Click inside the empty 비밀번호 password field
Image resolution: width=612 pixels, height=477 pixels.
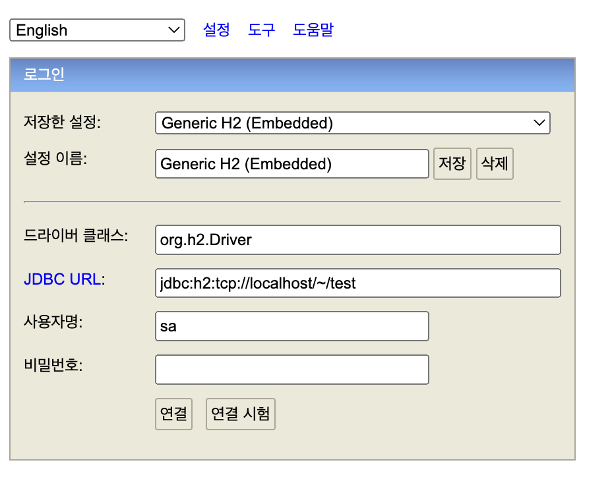click(291, 370)
